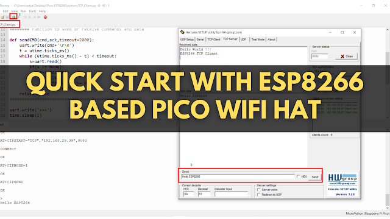Click 'Version 3.2.8' text in Hercules
Screen dimensions: 390x219
click(x=345, y=195)
